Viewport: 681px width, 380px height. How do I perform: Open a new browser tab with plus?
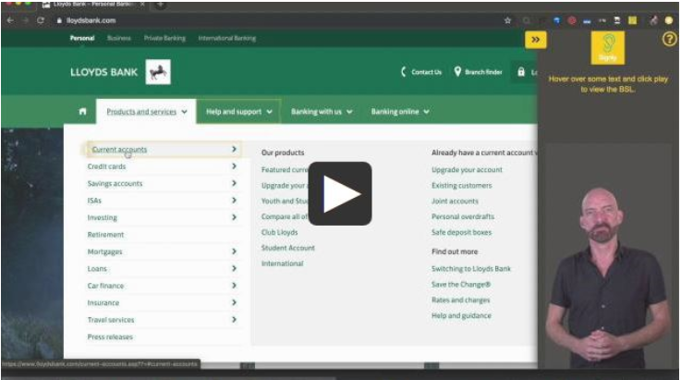(160, 5)
